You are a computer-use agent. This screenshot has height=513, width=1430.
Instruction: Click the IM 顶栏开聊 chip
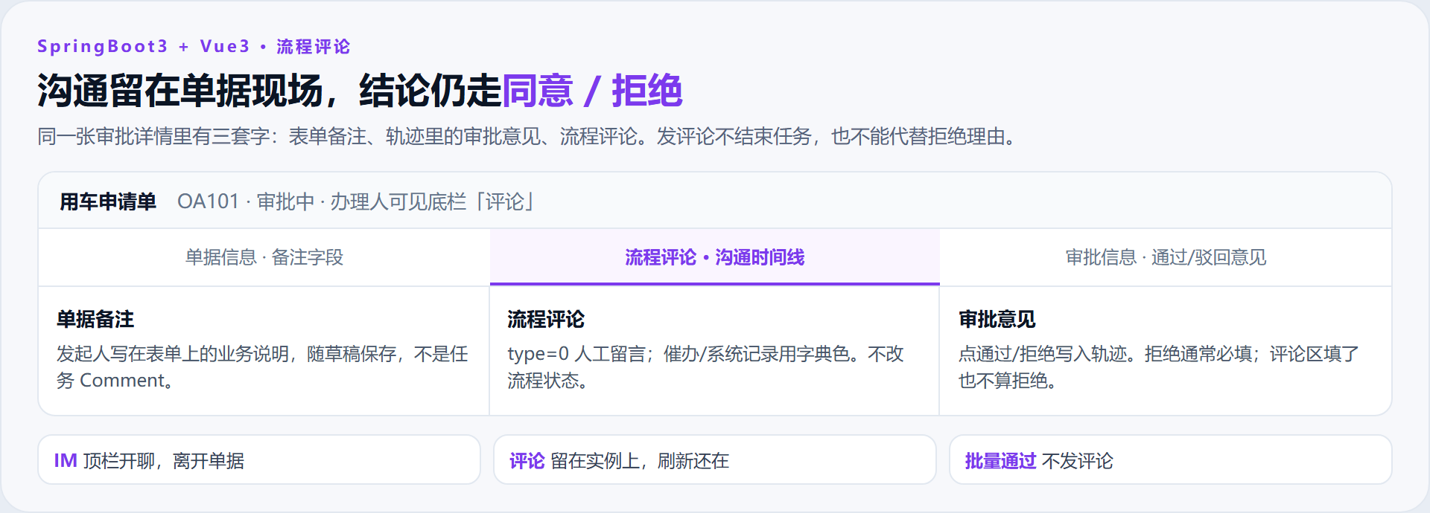[259, 460]
